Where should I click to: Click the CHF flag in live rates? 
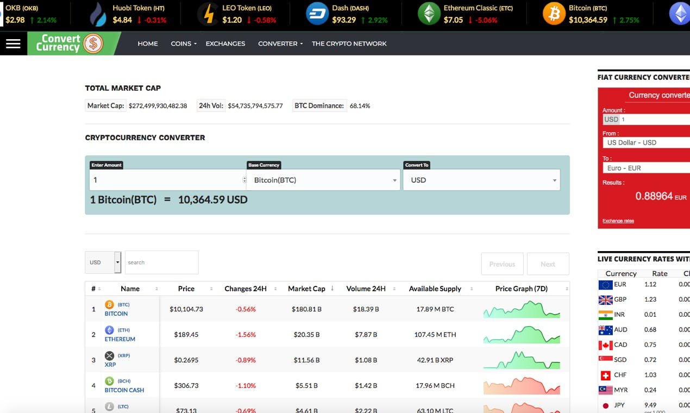coord(605,376)
